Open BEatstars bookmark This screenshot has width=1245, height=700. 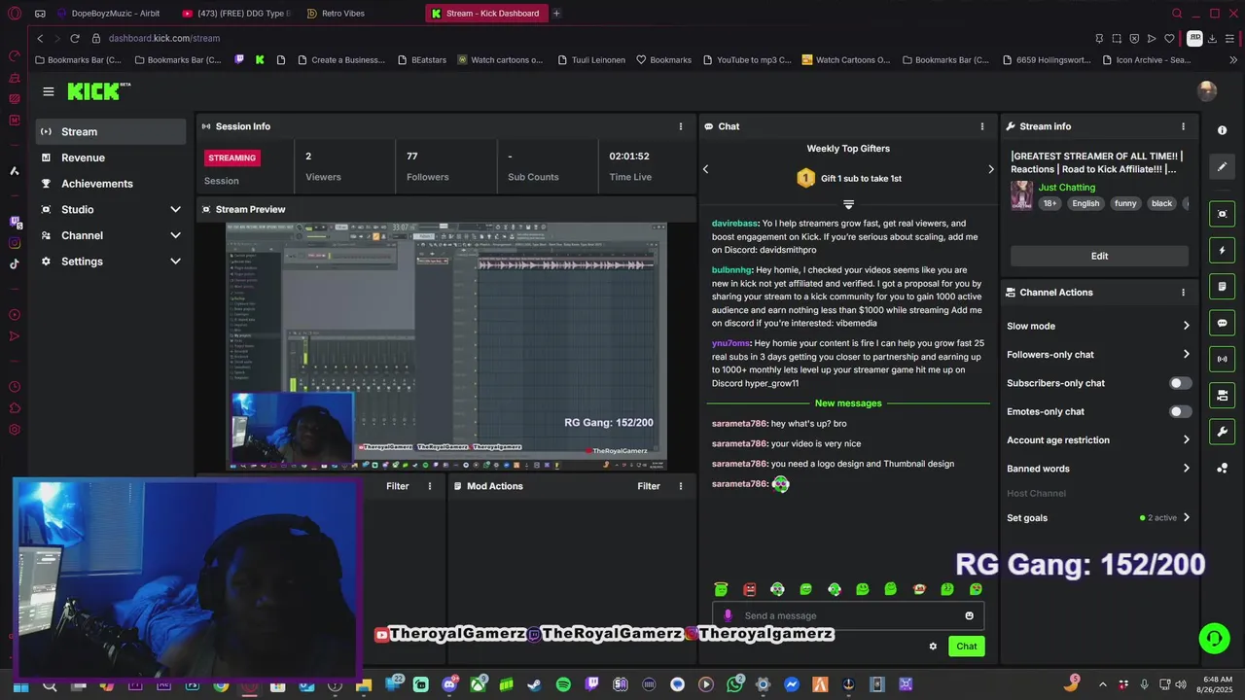tap(421, 59)
